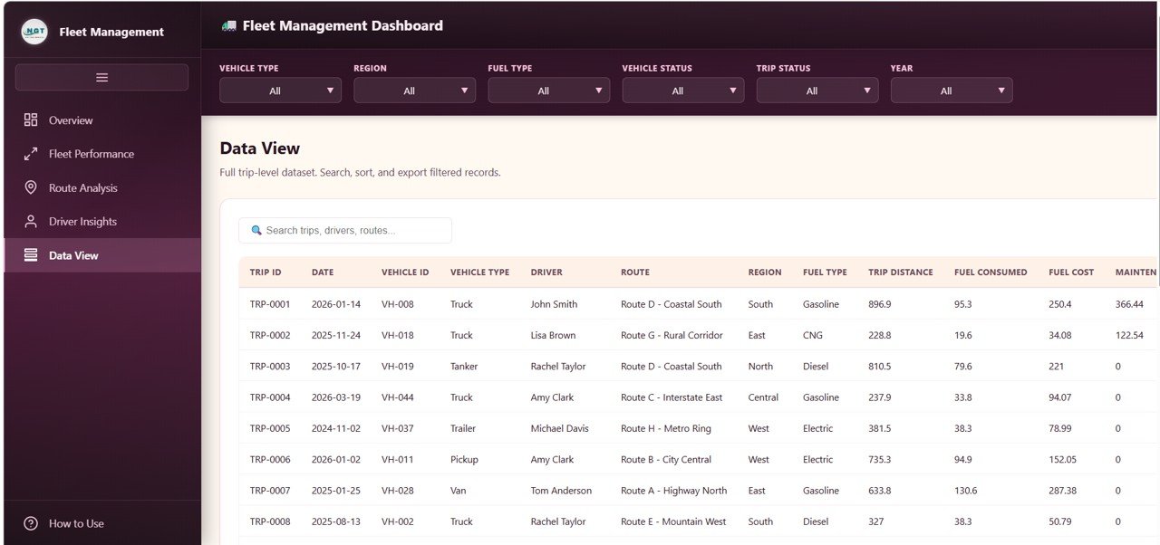
Task: Click the magnifier icon in search bar
Action: point(256,230)
